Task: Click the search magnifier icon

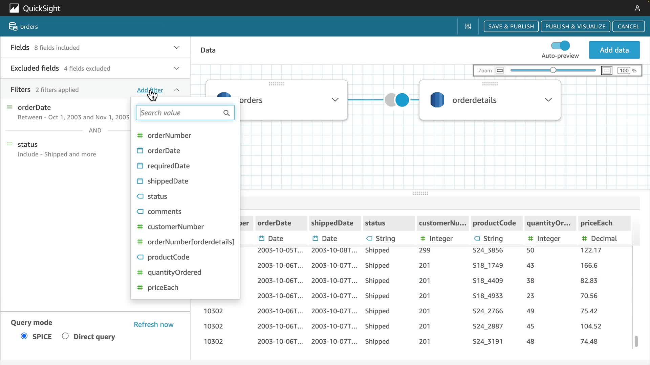Action: click(x=226, y=113)
